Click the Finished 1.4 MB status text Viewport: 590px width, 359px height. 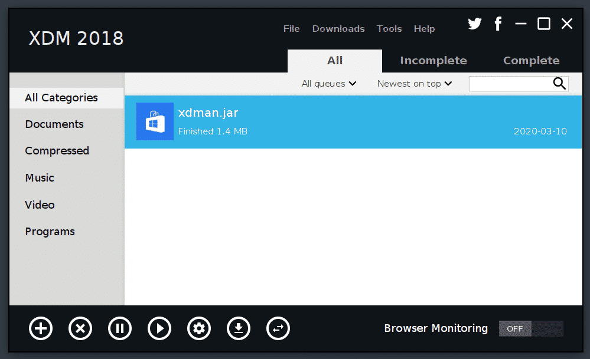213,131
